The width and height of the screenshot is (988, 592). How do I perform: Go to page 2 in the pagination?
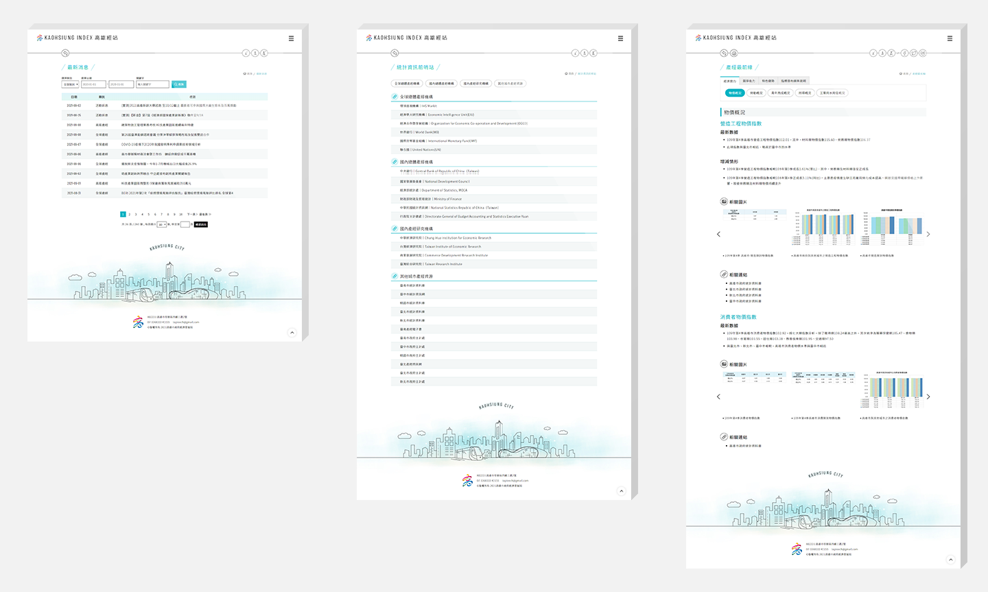(x=129, y=215)
